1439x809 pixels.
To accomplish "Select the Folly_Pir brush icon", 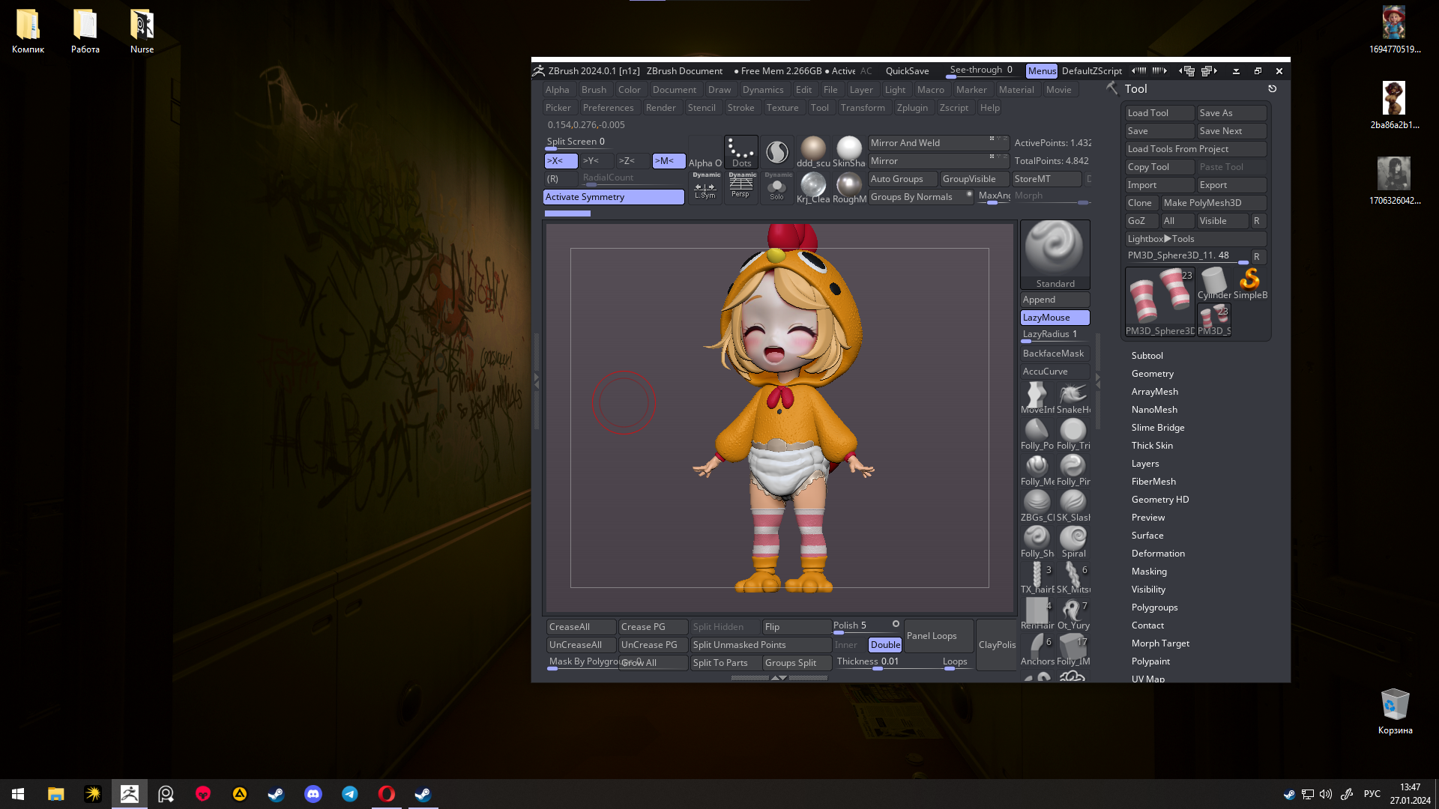I will click(1073, 469).
